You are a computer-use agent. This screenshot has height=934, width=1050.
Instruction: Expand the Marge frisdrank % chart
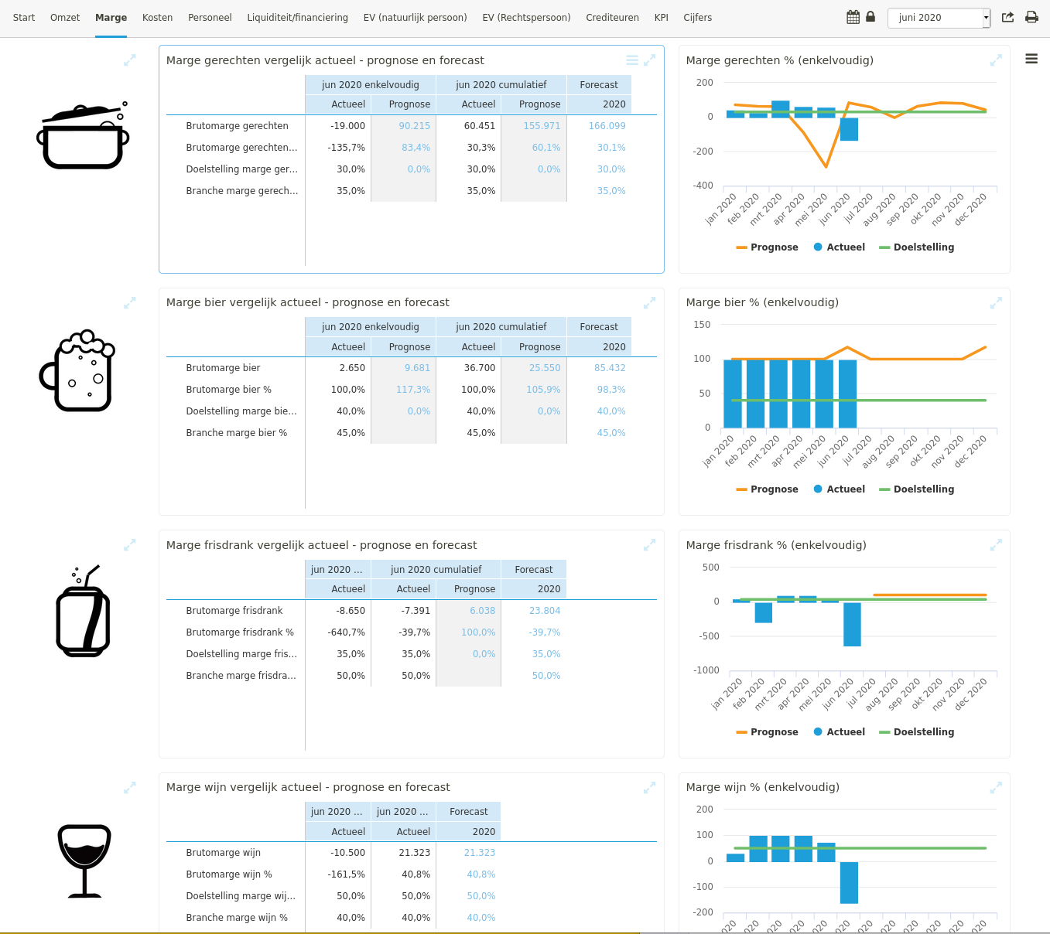[x=996, y=545]
